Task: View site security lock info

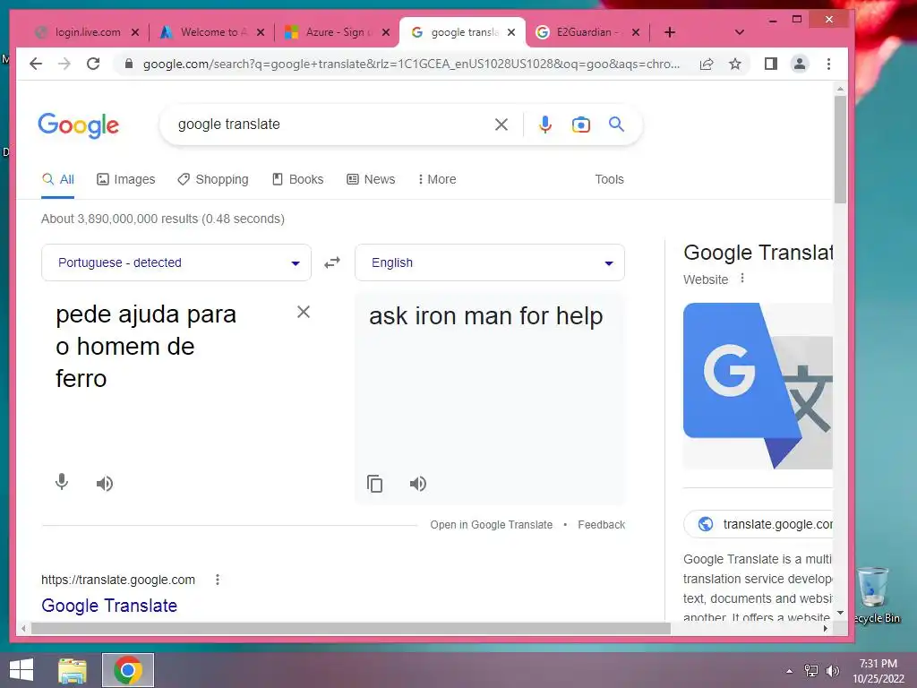Action: (x=129, y=64)
